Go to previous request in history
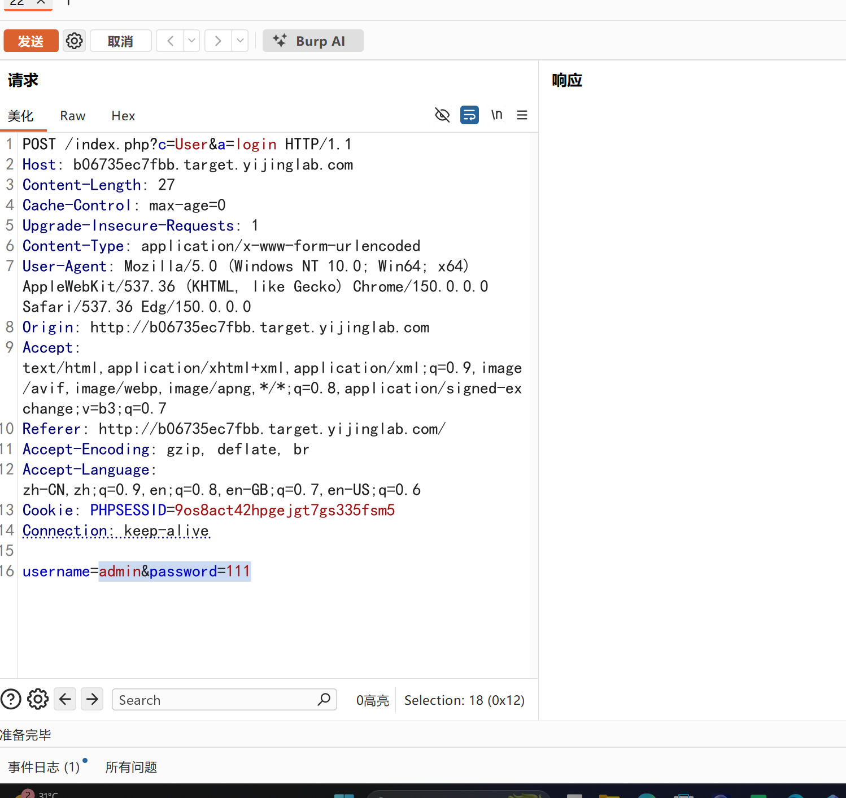This screenshot has height=798, width=846. coord(170,41)
